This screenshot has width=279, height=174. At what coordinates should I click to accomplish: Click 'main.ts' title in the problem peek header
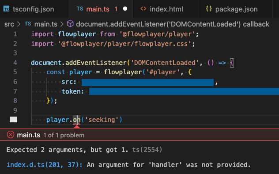coord(28,135)
